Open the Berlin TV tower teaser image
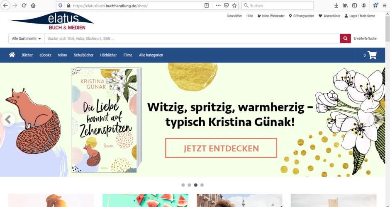This screenshot has width=390, height=207. point(239,200)
